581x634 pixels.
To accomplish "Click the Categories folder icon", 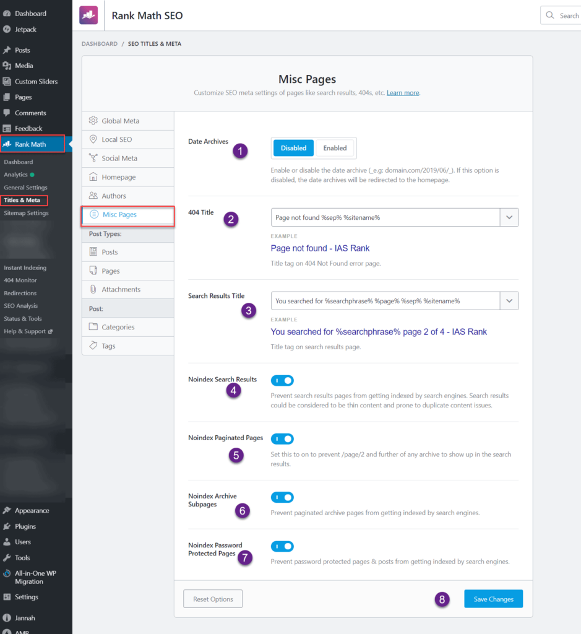I will [x=93, y=327].
